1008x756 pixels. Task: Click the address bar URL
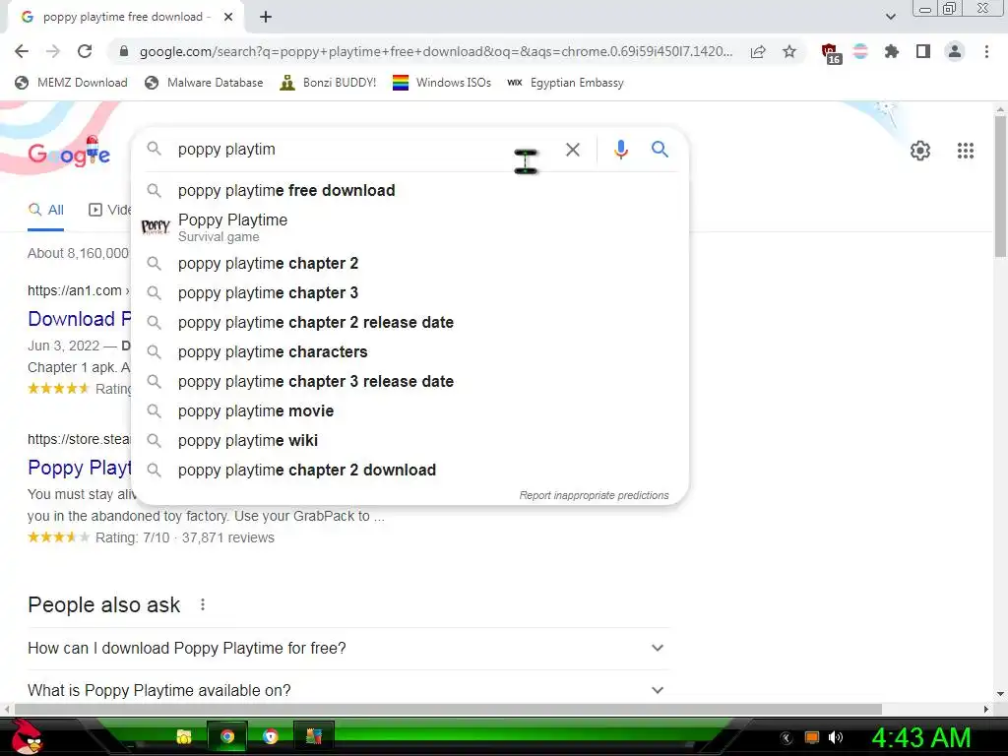point(436,51)
